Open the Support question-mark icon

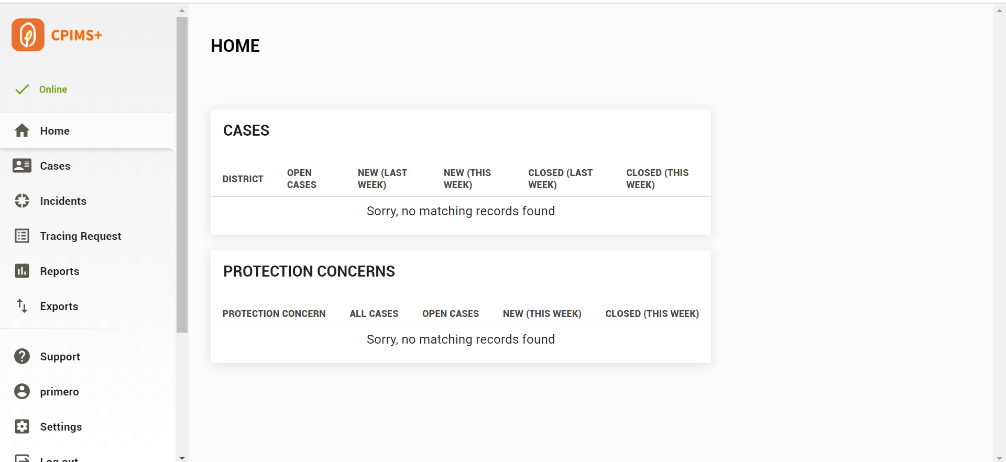coord(22,356)
